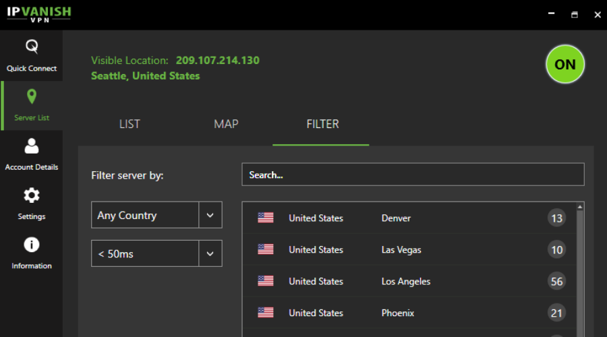607x337 pixels.
Task: Click into the Search field
Action: point(413,175)
